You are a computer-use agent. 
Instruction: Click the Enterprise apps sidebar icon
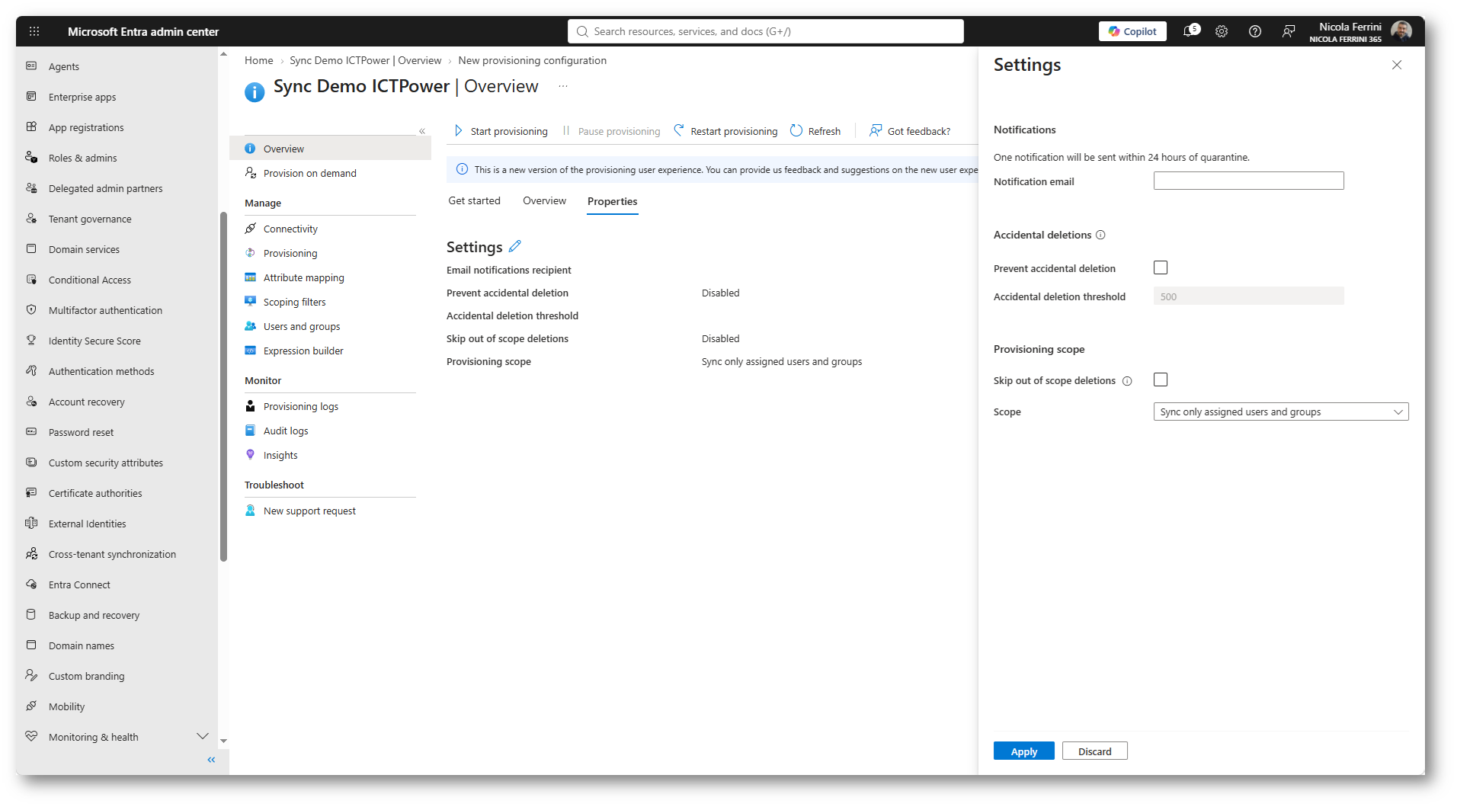pos(31,97)
